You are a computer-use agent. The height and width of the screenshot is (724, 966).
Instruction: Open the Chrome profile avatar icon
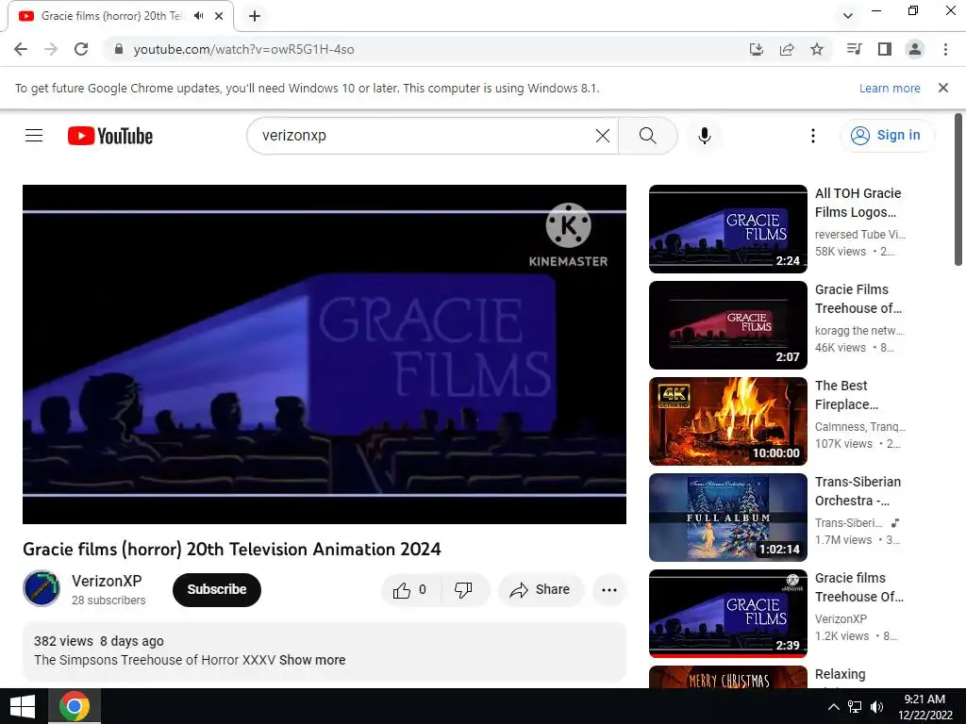[x=915, y=49]
